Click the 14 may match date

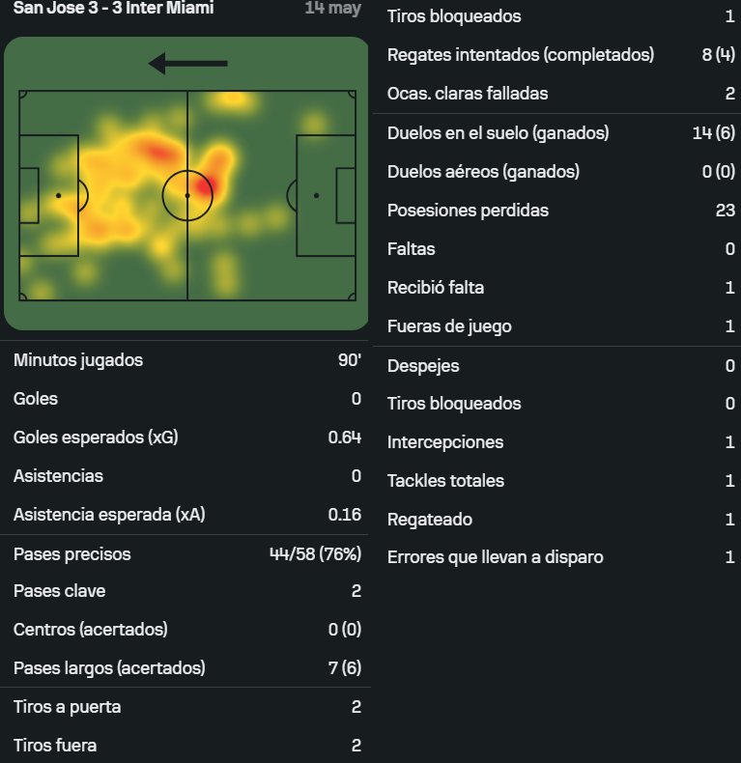(x=333, y=8)
